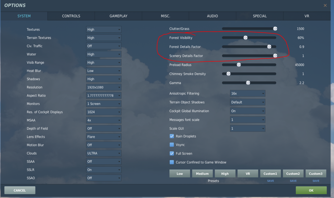Open the Clouds dropdown
This screenshot has width=334, height=198.
tap(104, 153)
